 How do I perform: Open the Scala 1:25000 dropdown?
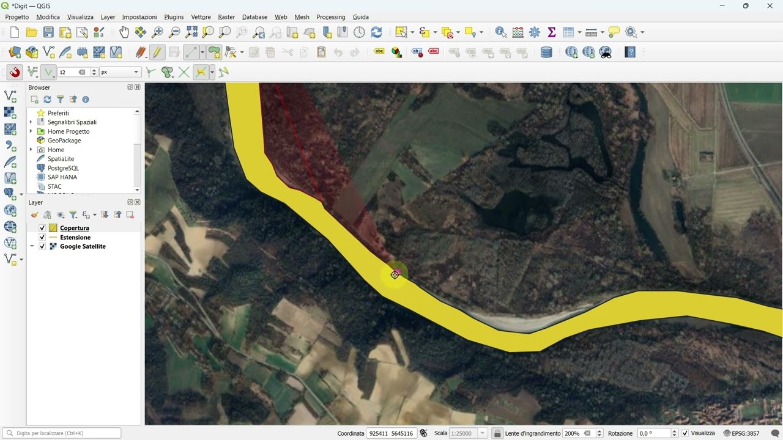[483, 433]
